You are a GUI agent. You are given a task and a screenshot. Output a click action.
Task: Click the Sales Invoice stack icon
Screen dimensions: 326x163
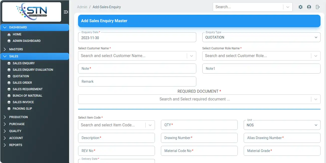tap(9, 102)
